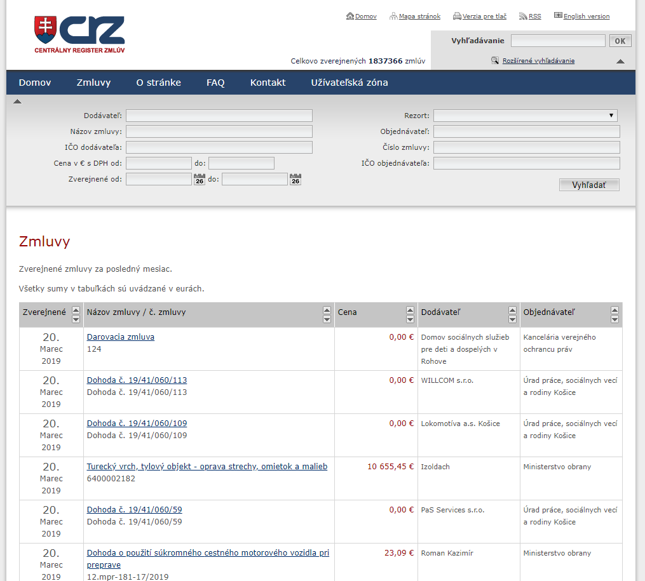This screenshot has height=581, width=645.
Task: Collapse the search form using top-left triangle
Action: 17,102
